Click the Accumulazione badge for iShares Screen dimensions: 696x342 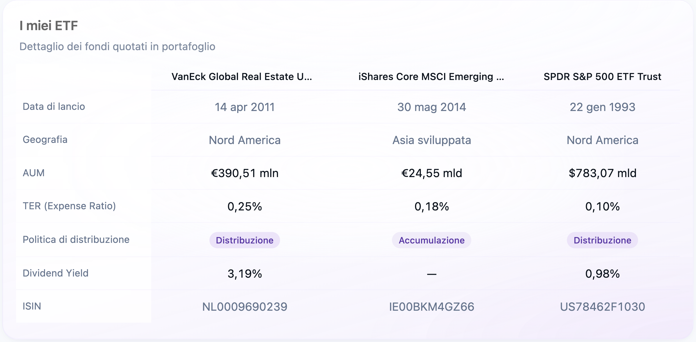432,240
